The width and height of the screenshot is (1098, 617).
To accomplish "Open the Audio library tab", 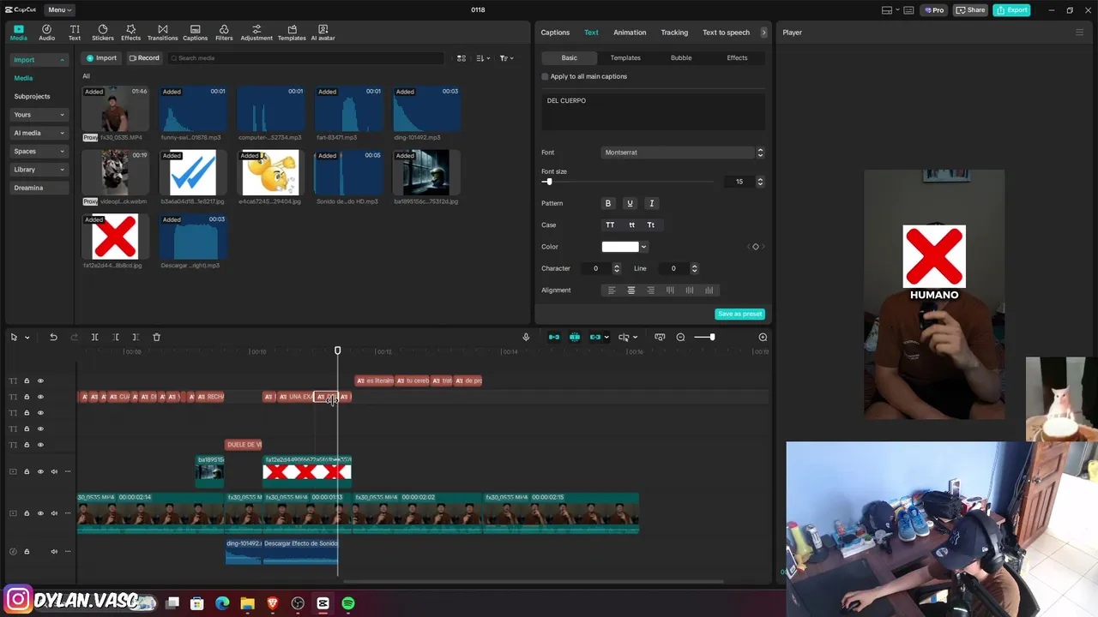I will click(46, 33).
